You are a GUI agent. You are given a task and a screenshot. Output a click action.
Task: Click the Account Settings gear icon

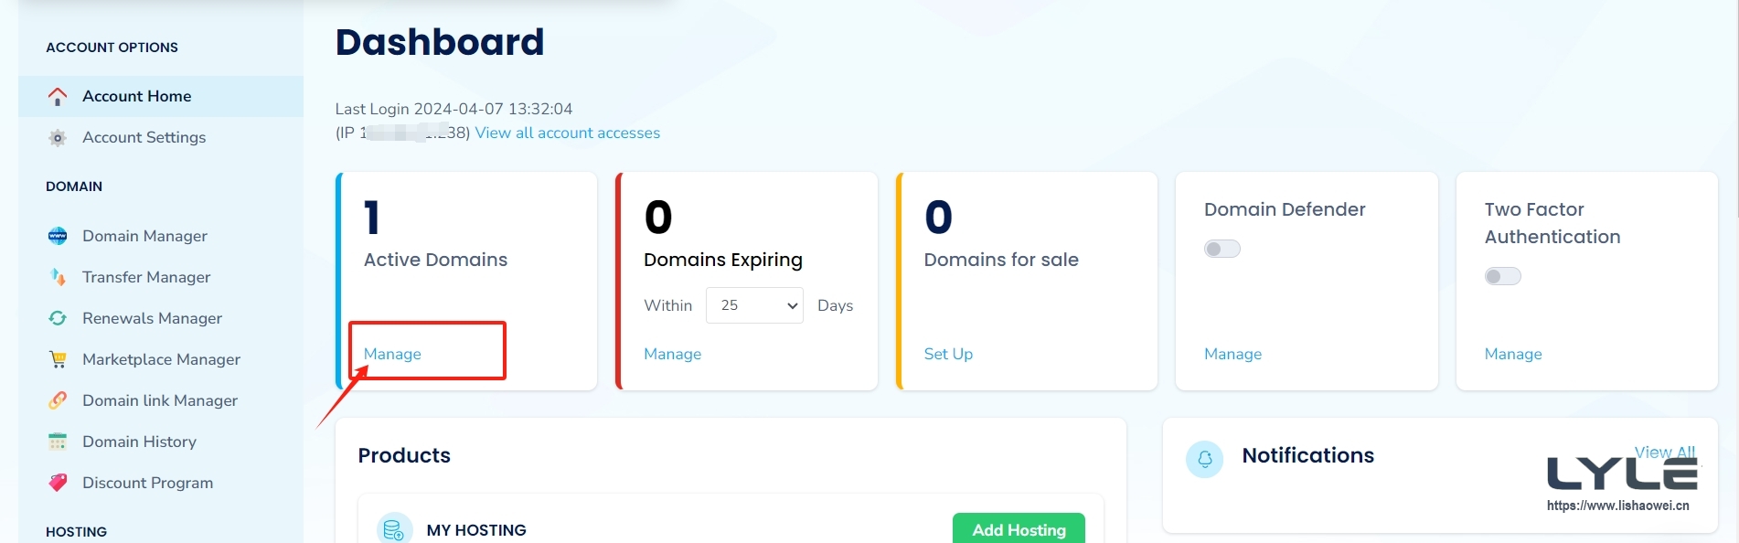[x=58, y=138]
